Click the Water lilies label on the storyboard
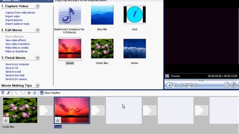The height and width of the screenshot is (134, 239). pos(8,127)
